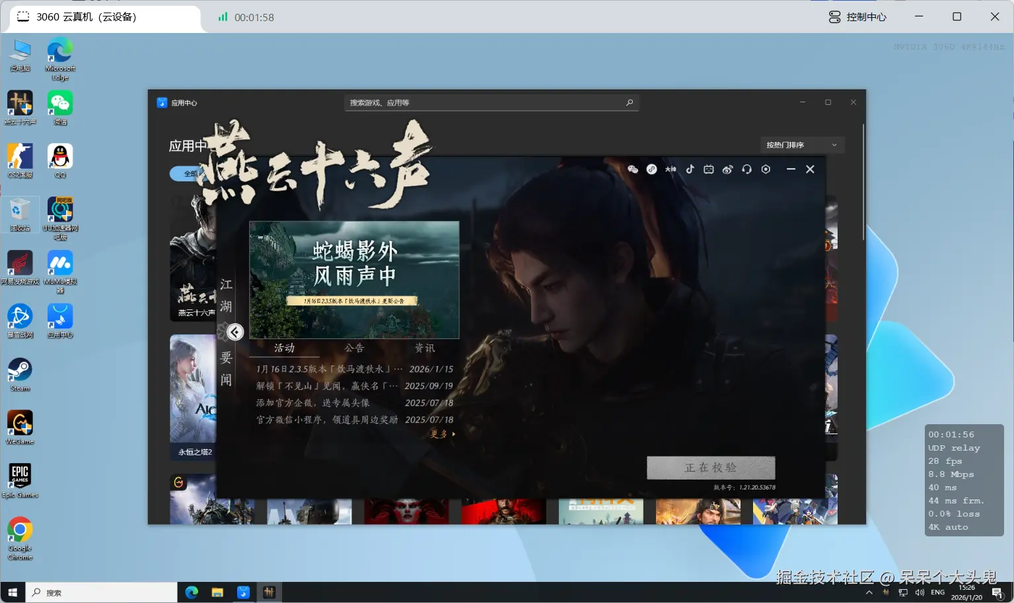
Task: Switch to the 资讯 tab
Action: click(x=424, y=348)
